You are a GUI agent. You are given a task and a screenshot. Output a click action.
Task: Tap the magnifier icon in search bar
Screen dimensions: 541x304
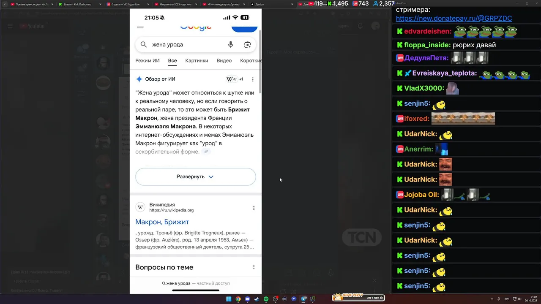(143, 44)
